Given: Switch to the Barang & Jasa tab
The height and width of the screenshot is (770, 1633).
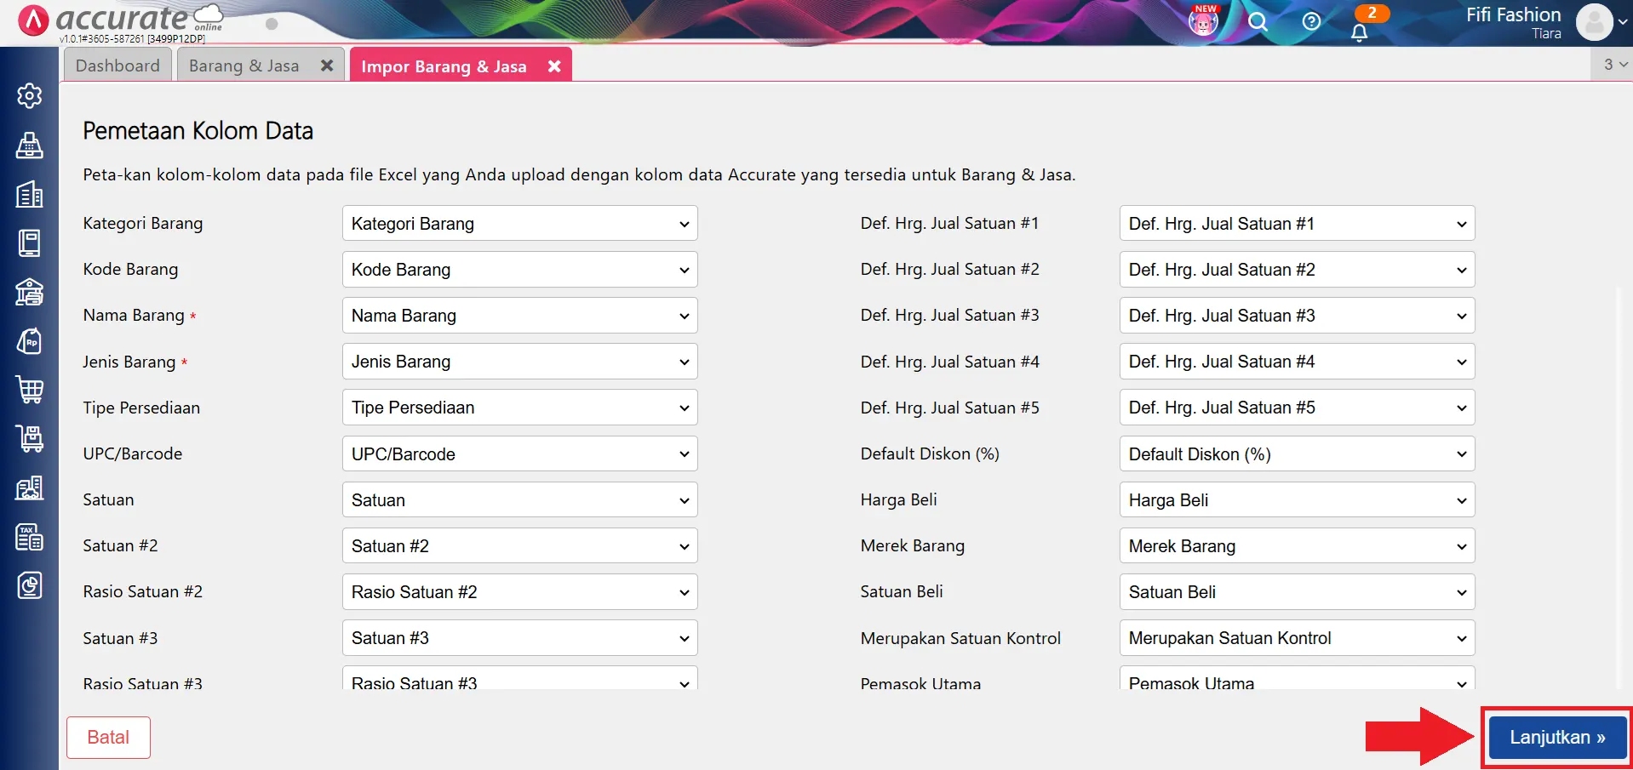Looking at the screenshot, I should point(244,66).
